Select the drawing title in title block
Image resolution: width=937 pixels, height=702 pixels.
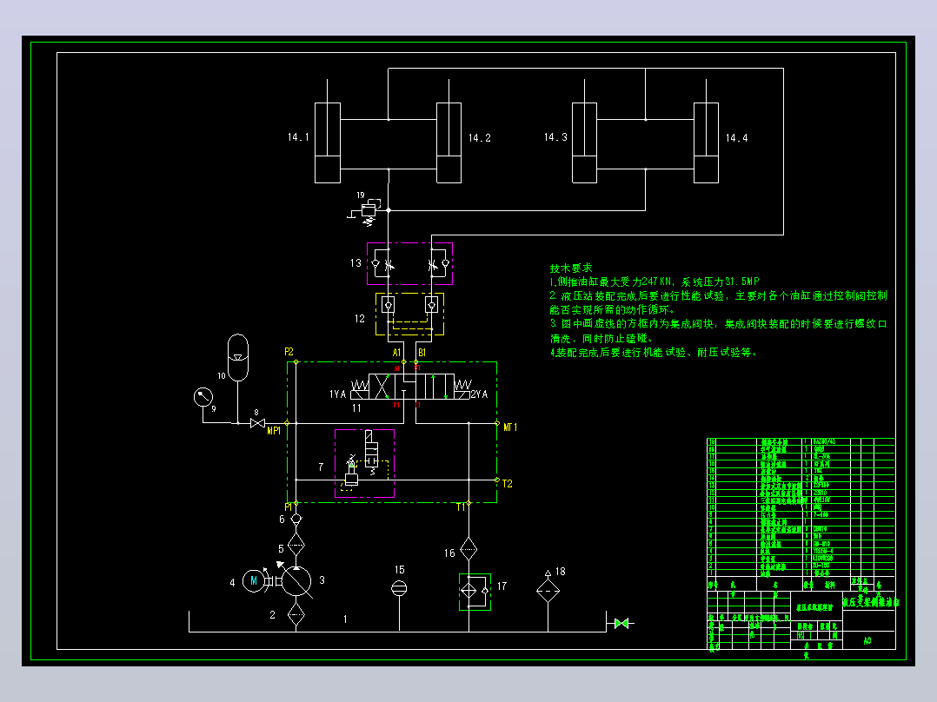coord(871,603)
